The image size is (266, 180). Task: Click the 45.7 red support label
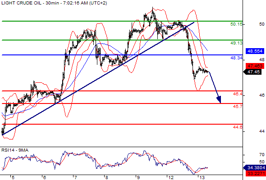238,107
